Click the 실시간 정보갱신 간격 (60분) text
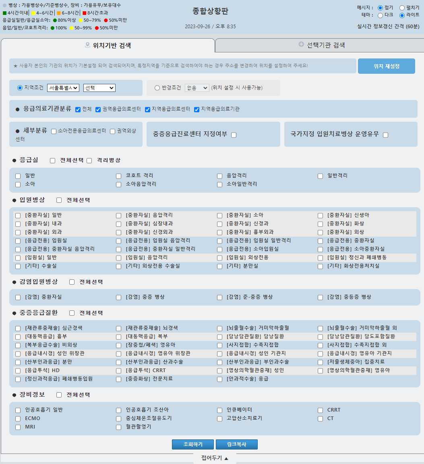This screenshot has height=464, width=424. point(388,26)
